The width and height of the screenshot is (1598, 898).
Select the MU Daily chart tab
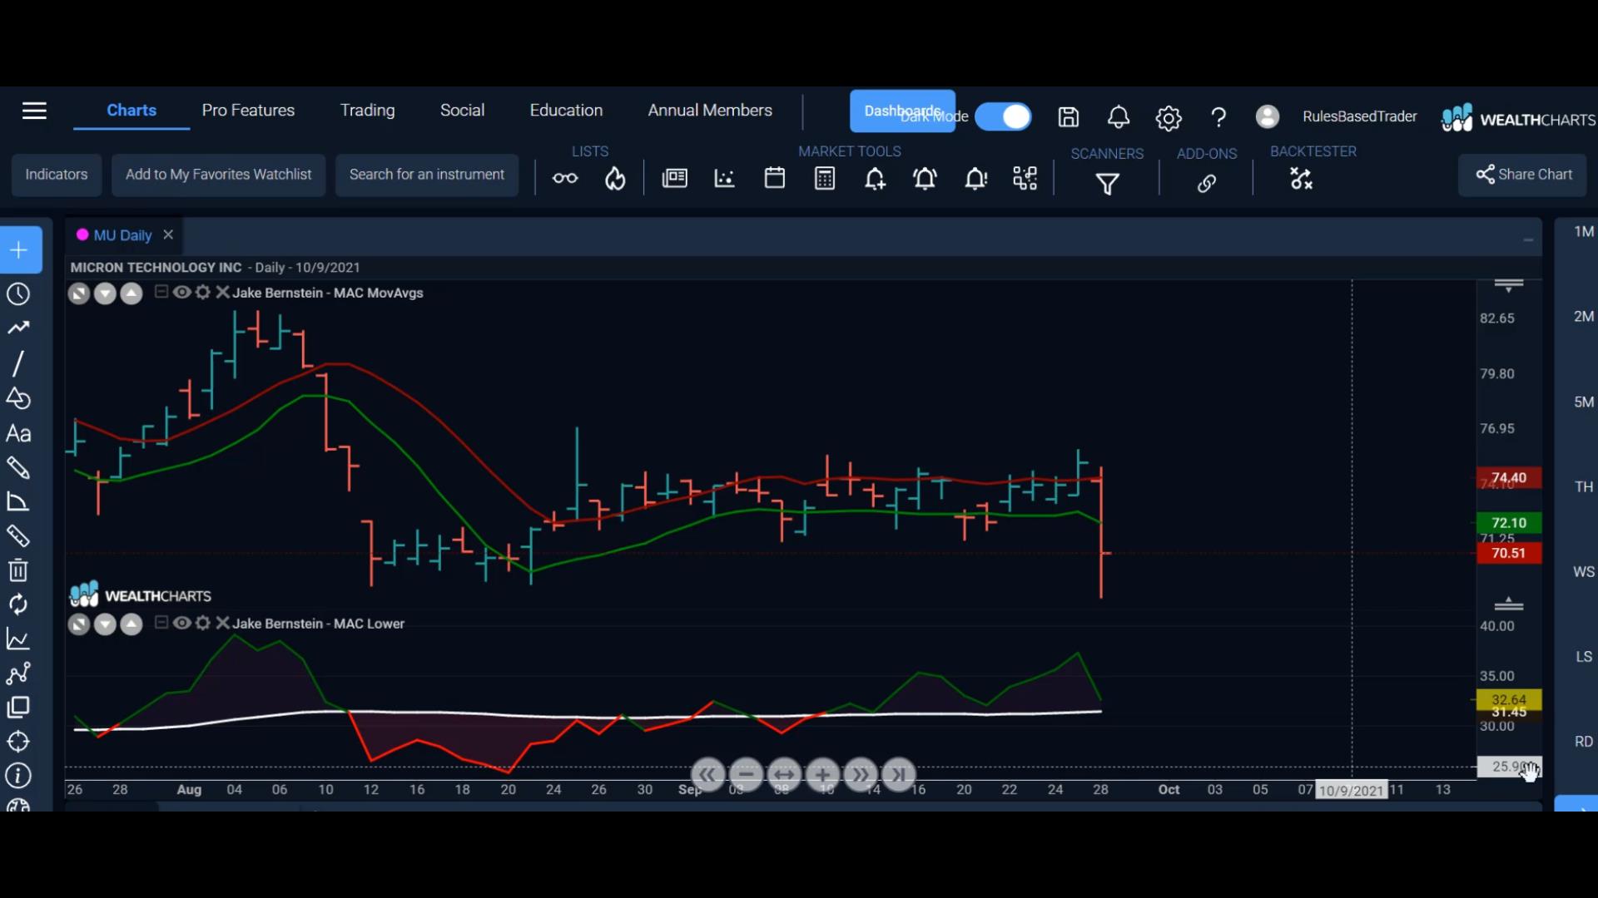point(122,235)
